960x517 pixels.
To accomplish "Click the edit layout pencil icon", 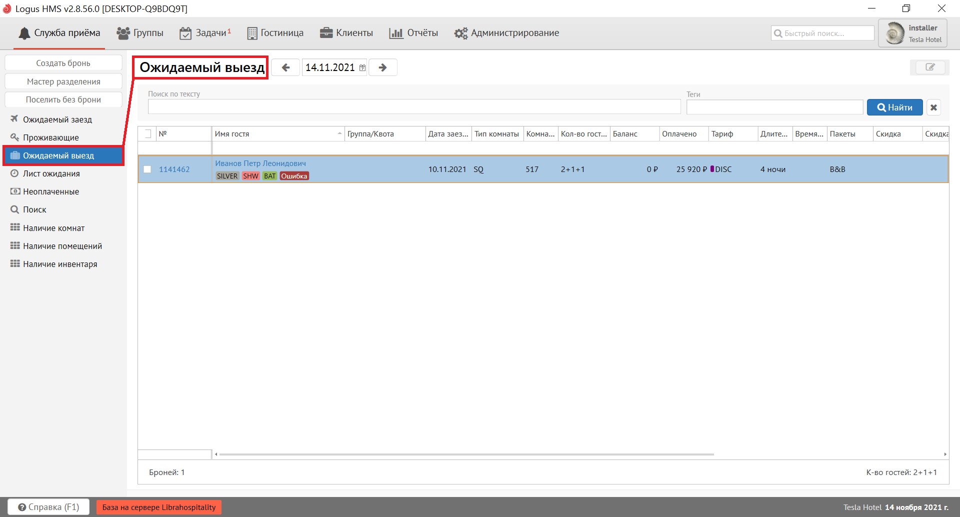I will (930, 67).
